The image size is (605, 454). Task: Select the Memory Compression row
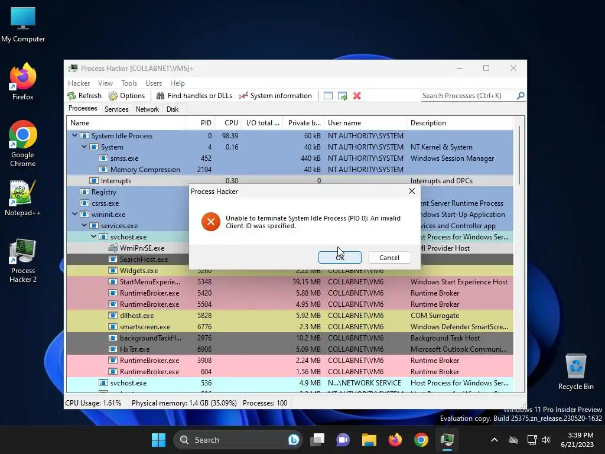tap(290, 170)
